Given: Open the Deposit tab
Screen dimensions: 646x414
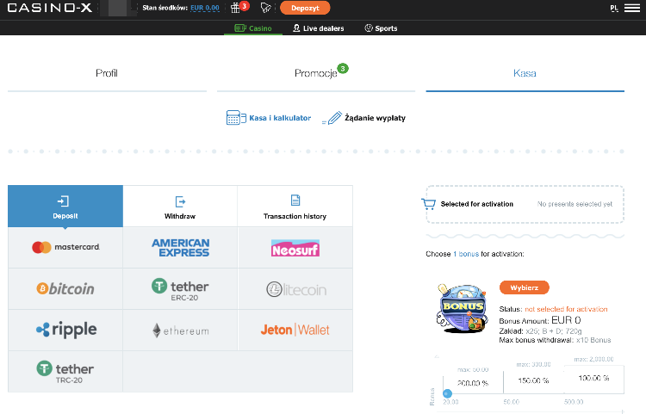Looking at the screenshot, I should pos(65,207).
